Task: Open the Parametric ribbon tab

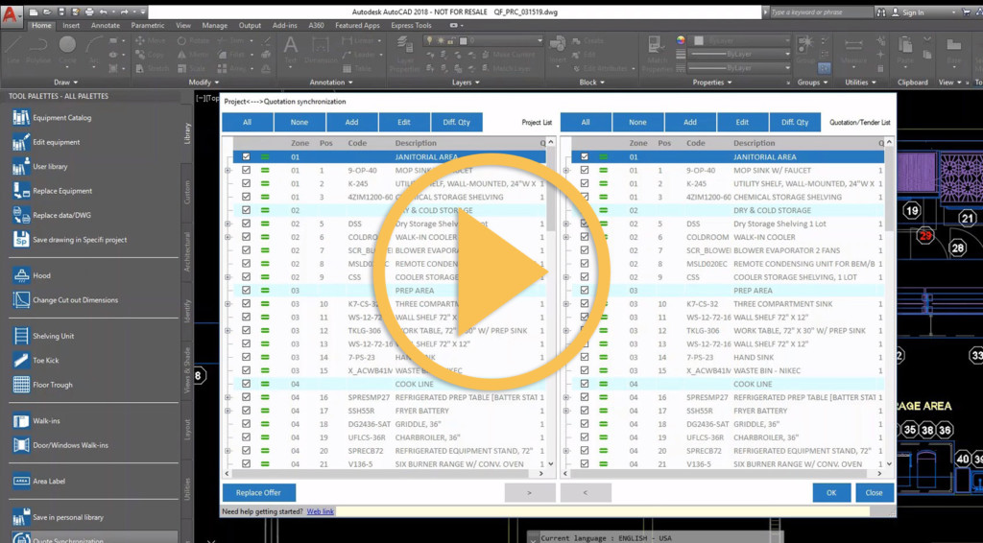Action: coord(148,26)
